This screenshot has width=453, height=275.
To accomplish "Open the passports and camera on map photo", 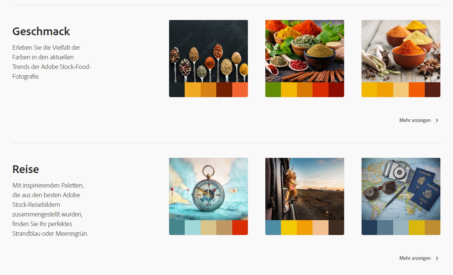I will 401,189.
